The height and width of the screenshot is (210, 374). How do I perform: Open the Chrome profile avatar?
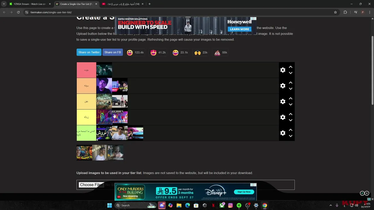(x=363, y=12)
